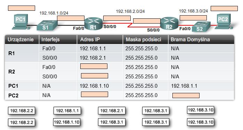Click the Adres IP column header
243x130 pixels.
tap(100, 40)
